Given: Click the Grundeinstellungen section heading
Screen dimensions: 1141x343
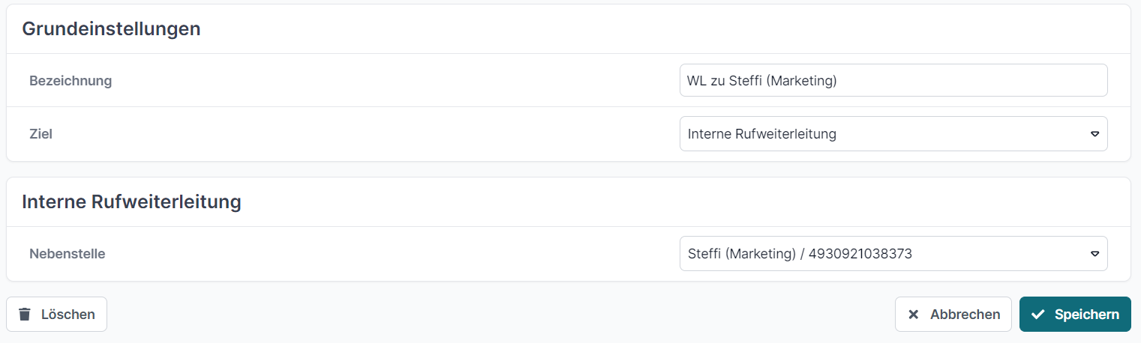Looking at the screenshot, I should (x=111, y=29).
